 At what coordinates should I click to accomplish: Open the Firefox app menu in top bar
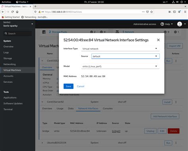pyautogui.click(x=22, y=2)
